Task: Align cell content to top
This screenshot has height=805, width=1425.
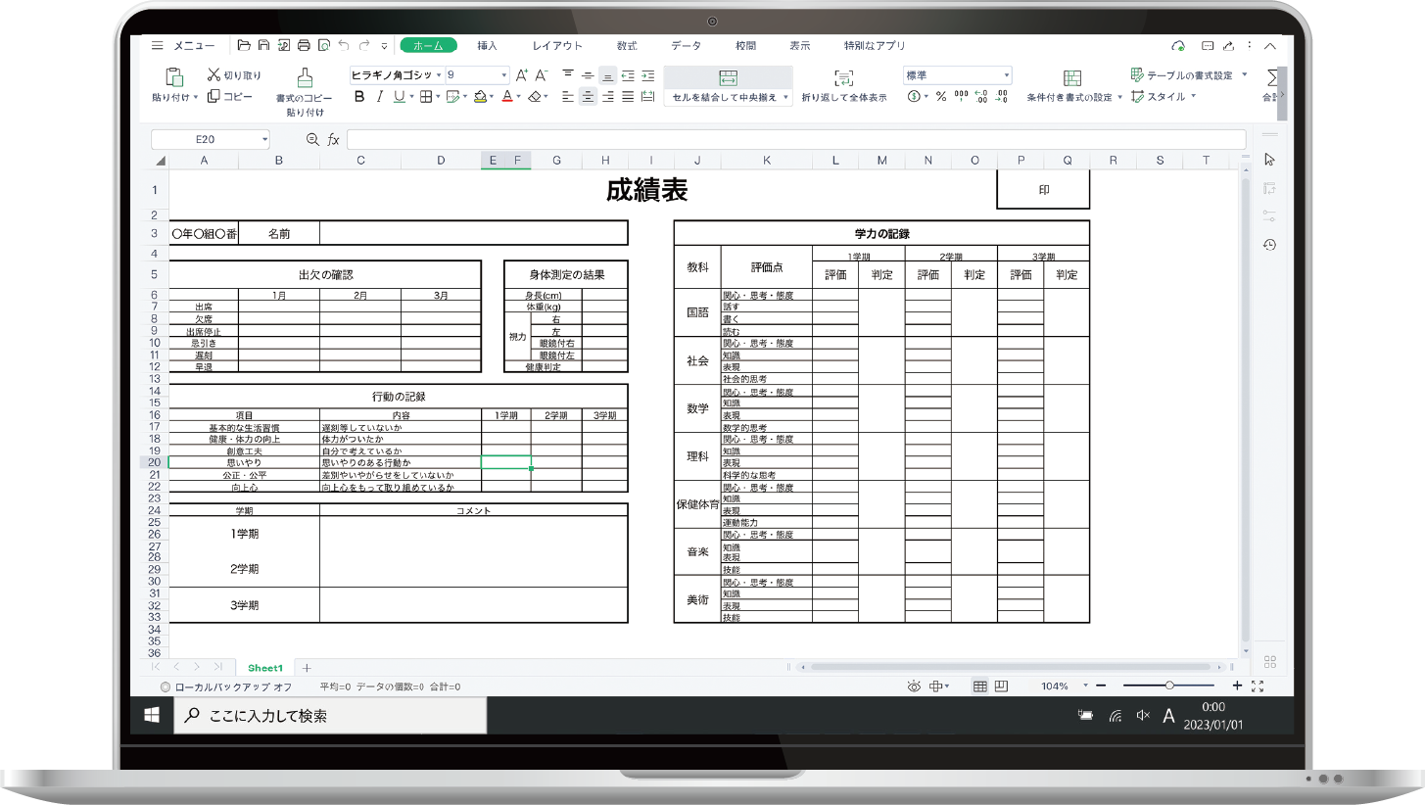Action: tap(568, 74)
